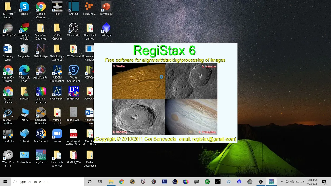Open the notification center icon
331x186 pixels.
click(324, 182)
